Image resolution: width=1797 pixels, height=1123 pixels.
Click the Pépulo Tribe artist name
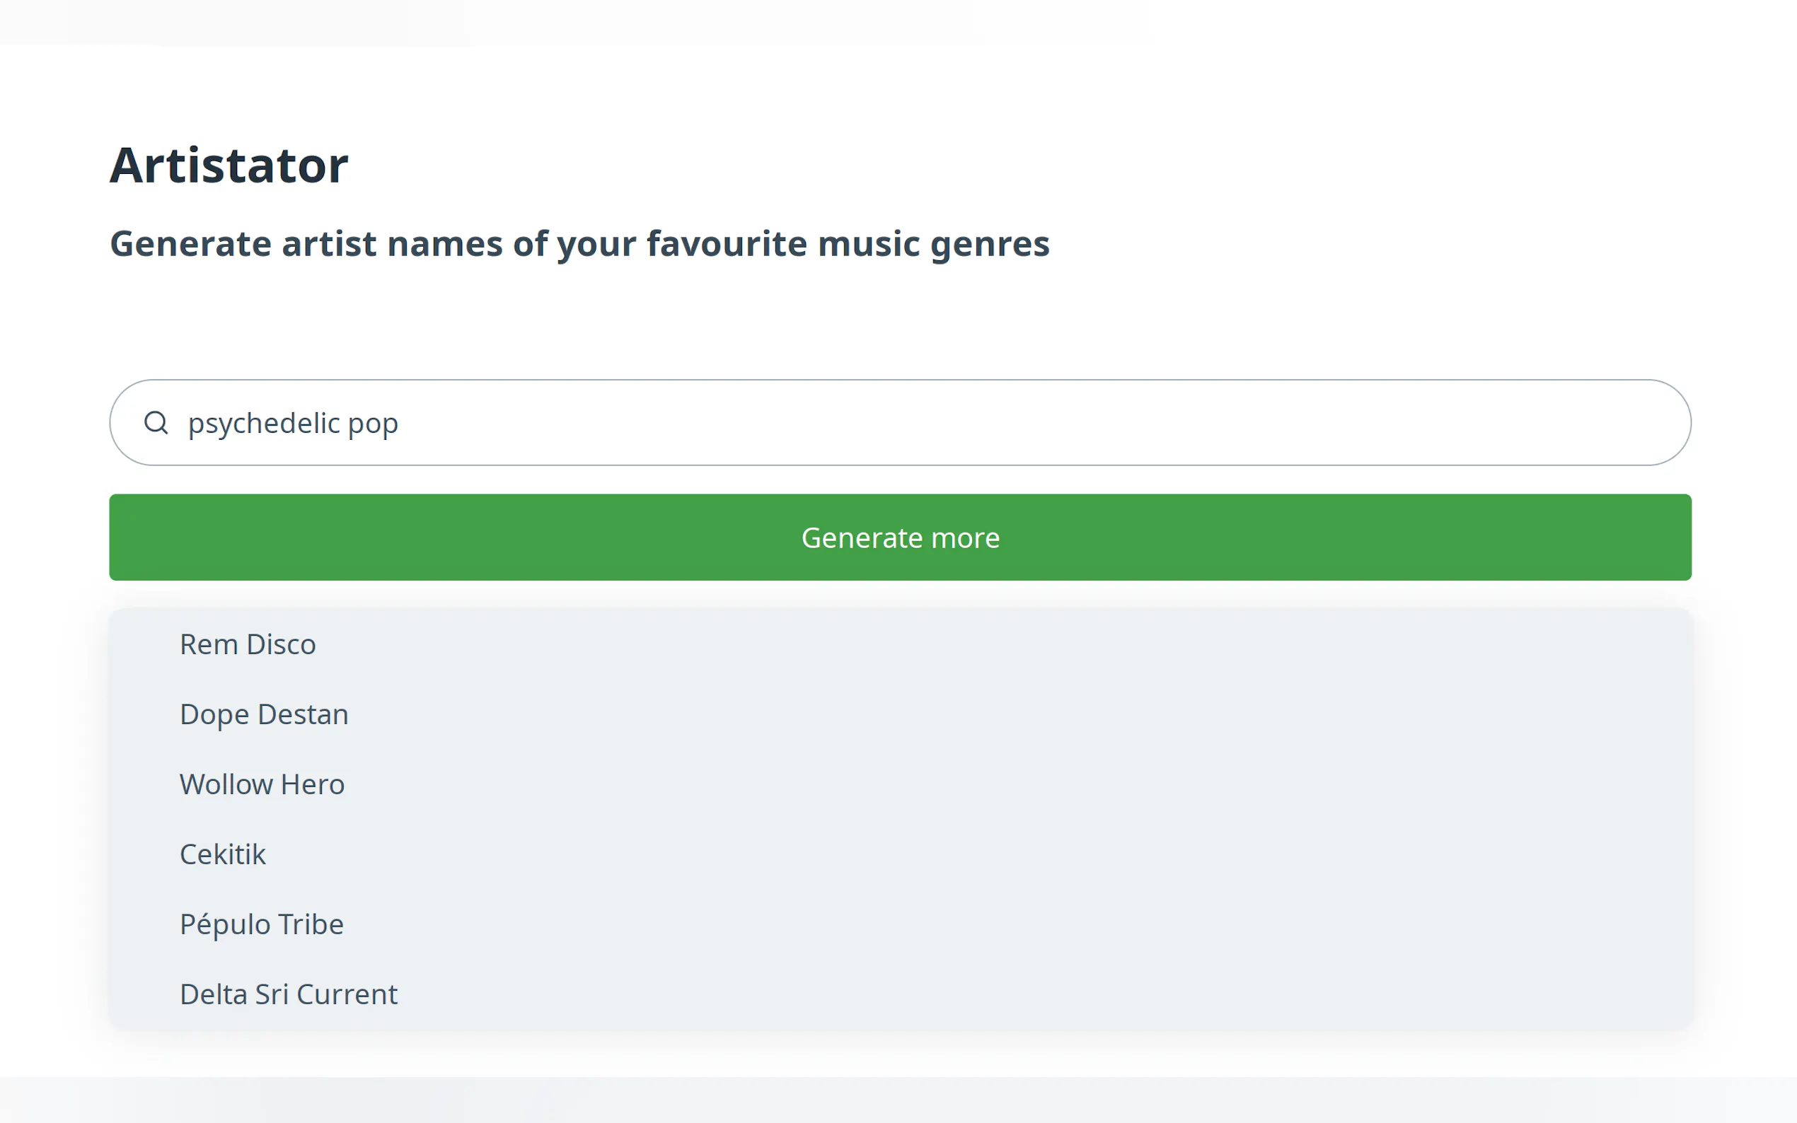click(x=262, y=924)
